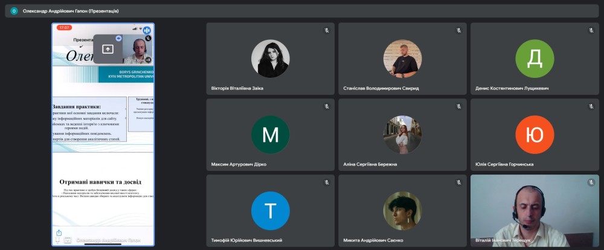The height and width of the screenshot is (250, 604).
Task: Click Тимофій Вишневський's blue 'T' avatar
Action: [x=270, y=211]
